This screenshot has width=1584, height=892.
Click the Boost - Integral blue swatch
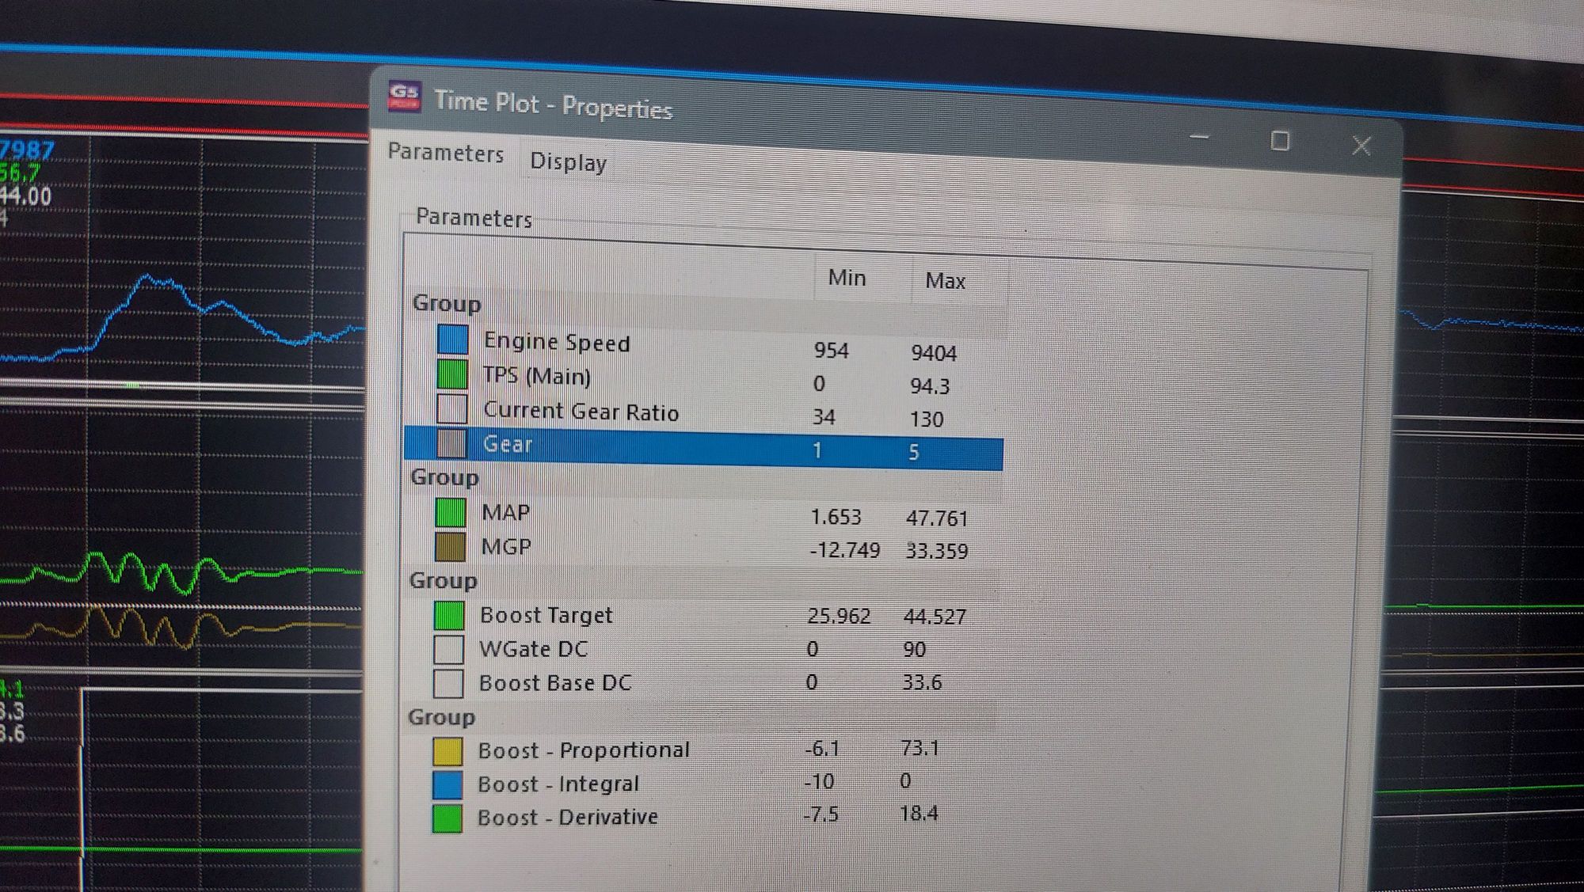click(447, 784)
